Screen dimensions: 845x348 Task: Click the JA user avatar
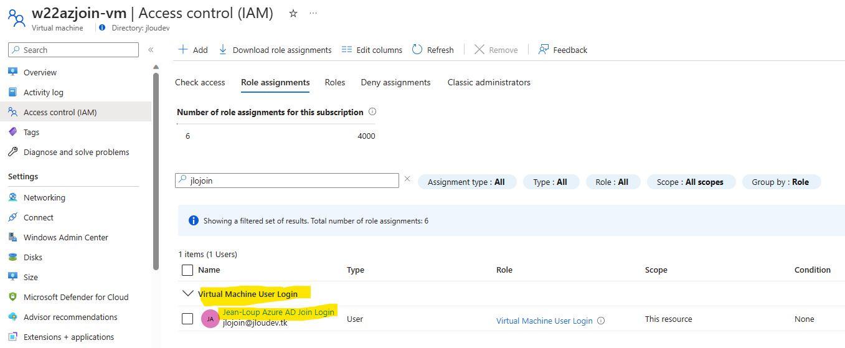210,319
